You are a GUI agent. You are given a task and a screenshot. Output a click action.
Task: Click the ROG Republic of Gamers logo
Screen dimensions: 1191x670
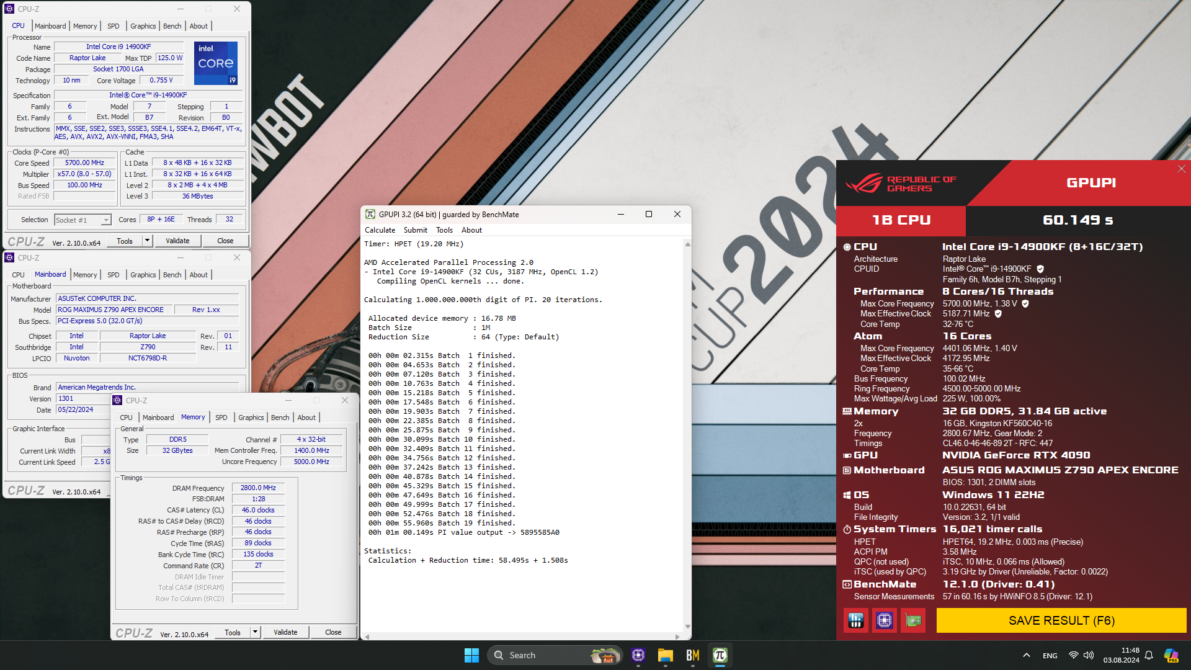[x=901, y=183]
